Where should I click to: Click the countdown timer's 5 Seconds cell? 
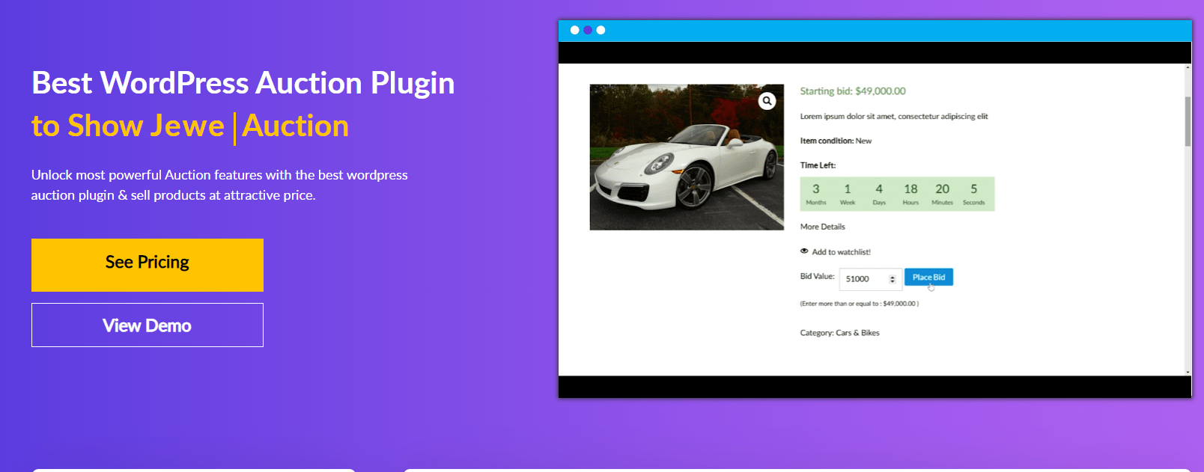[x=974, y=194]
